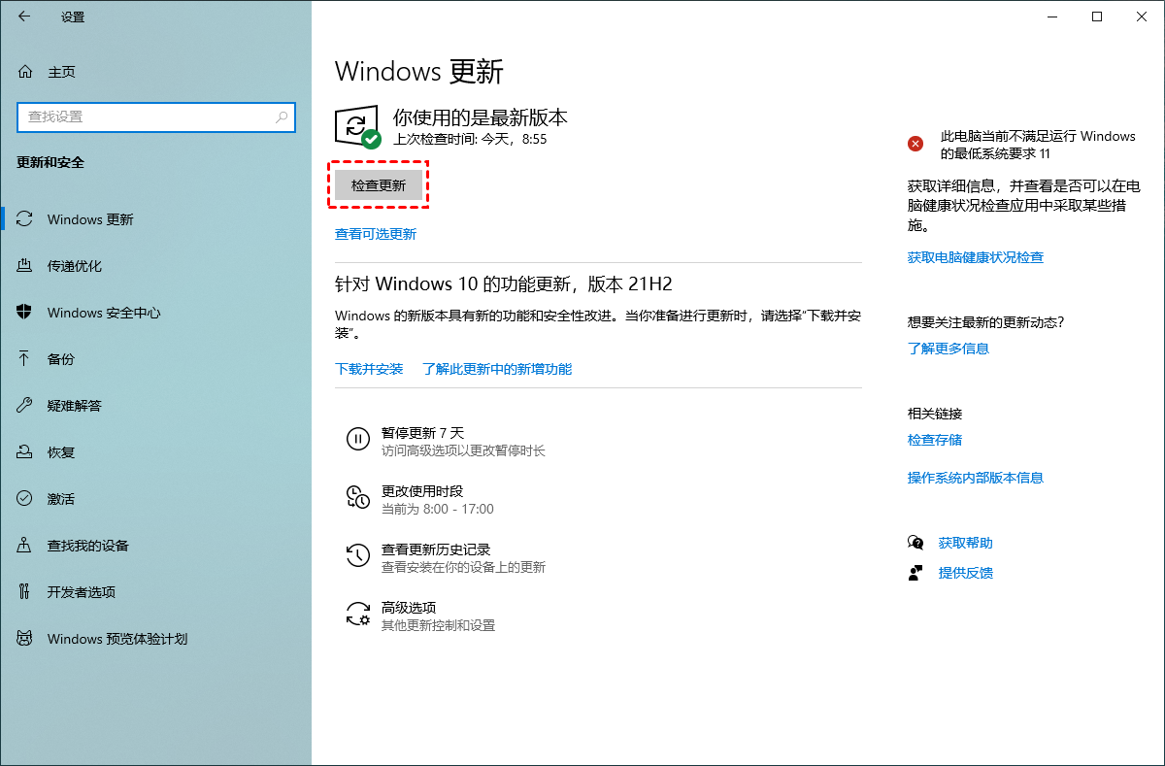Open 传递优化 settings
Image resolution: width=1165 pixels, height=766 pixels.
click(x=75, y=266)
